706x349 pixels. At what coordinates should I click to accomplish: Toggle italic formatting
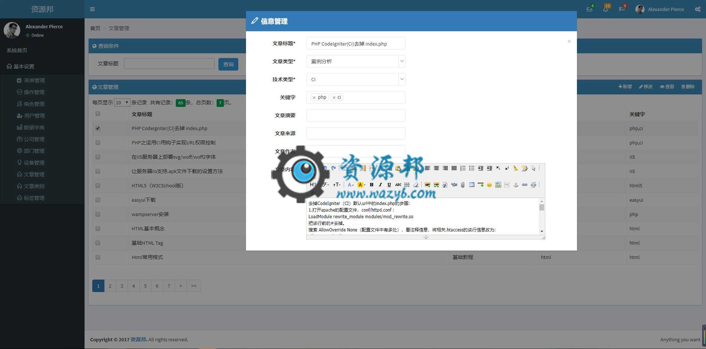[x=381, y=185]
